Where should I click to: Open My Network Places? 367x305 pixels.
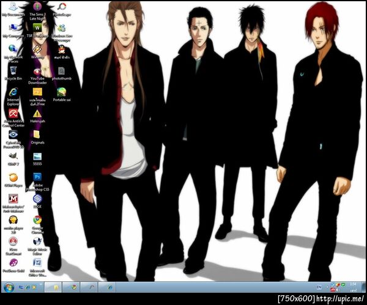(x=13, y=53)
